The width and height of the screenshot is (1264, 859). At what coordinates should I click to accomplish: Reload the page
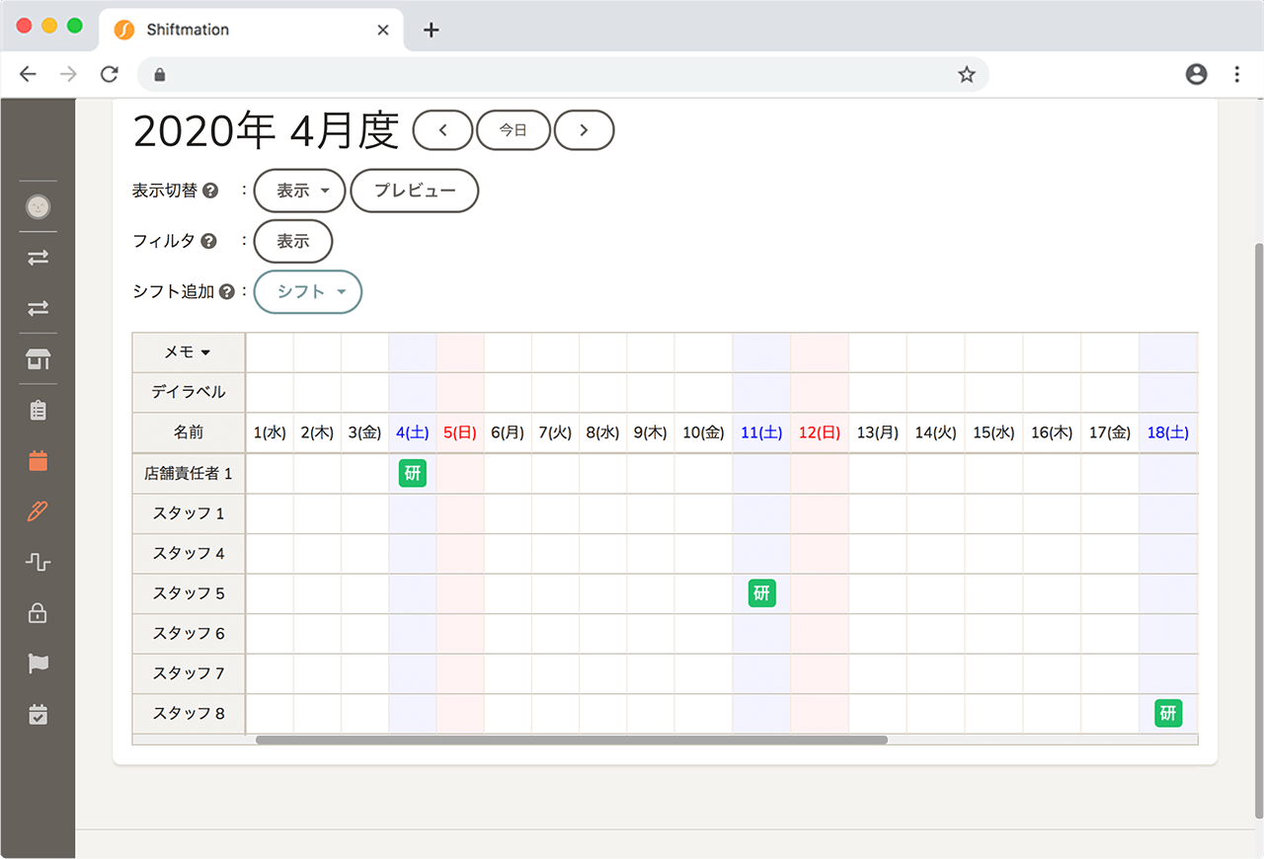(x=110, y=74)
